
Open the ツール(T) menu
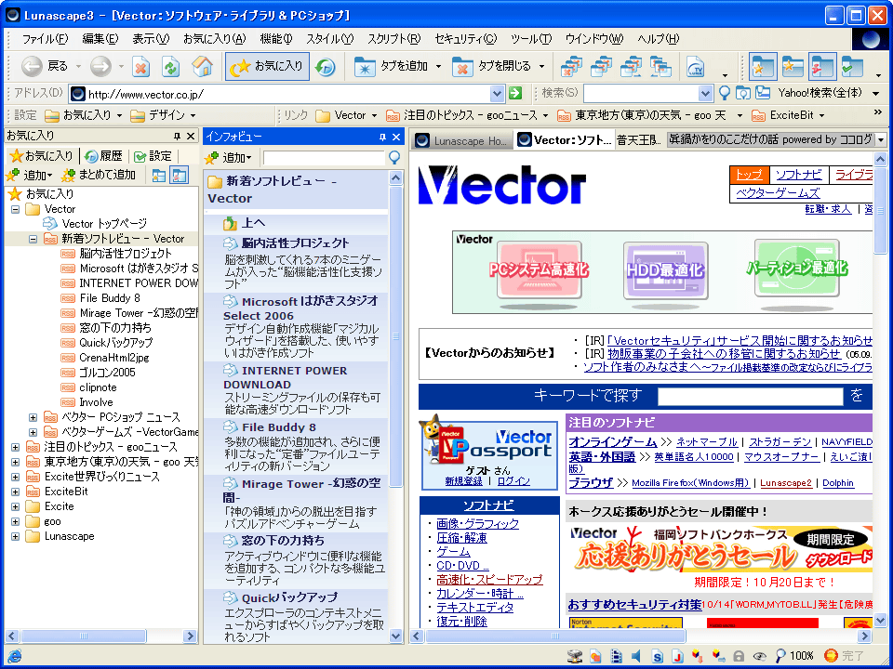click(x=531, y=39)
